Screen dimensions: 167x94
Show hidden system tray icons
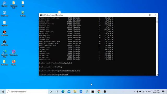tap(134, 92)
